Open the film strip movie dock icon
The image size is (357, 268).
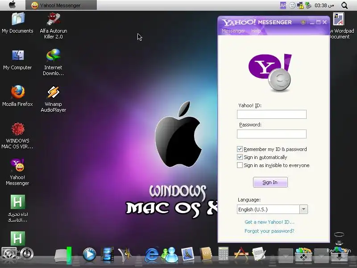pyautogui.click(x=107, y=254)
